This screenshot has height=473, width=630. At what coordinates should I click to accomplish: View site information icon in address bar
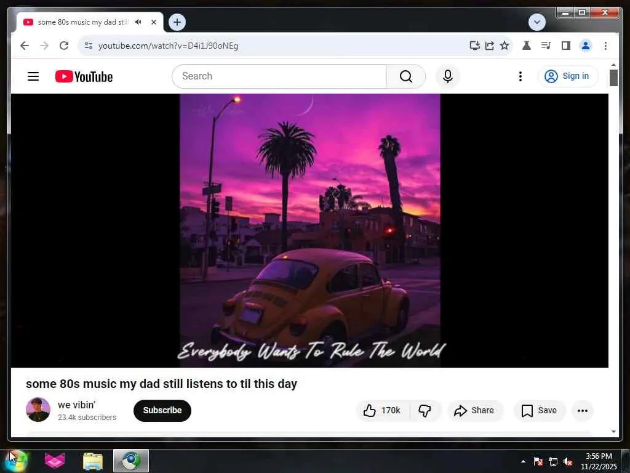89,46
